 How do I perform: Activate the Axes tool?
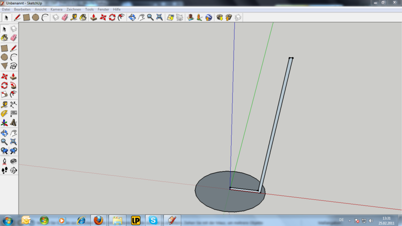pyautogui.click(x=5, y=123)
